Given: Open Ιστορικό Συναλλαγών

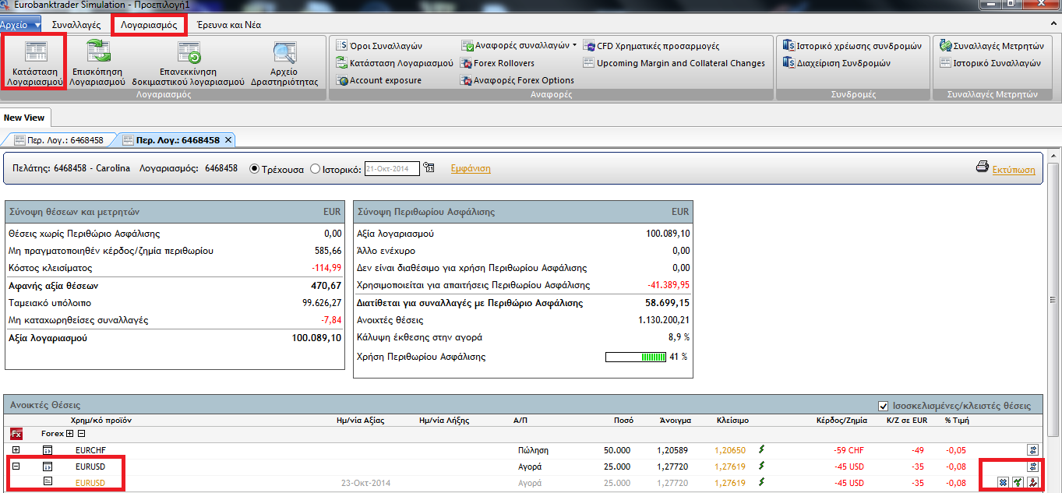Looking at the screenshot, I should [x=990, y=63].
